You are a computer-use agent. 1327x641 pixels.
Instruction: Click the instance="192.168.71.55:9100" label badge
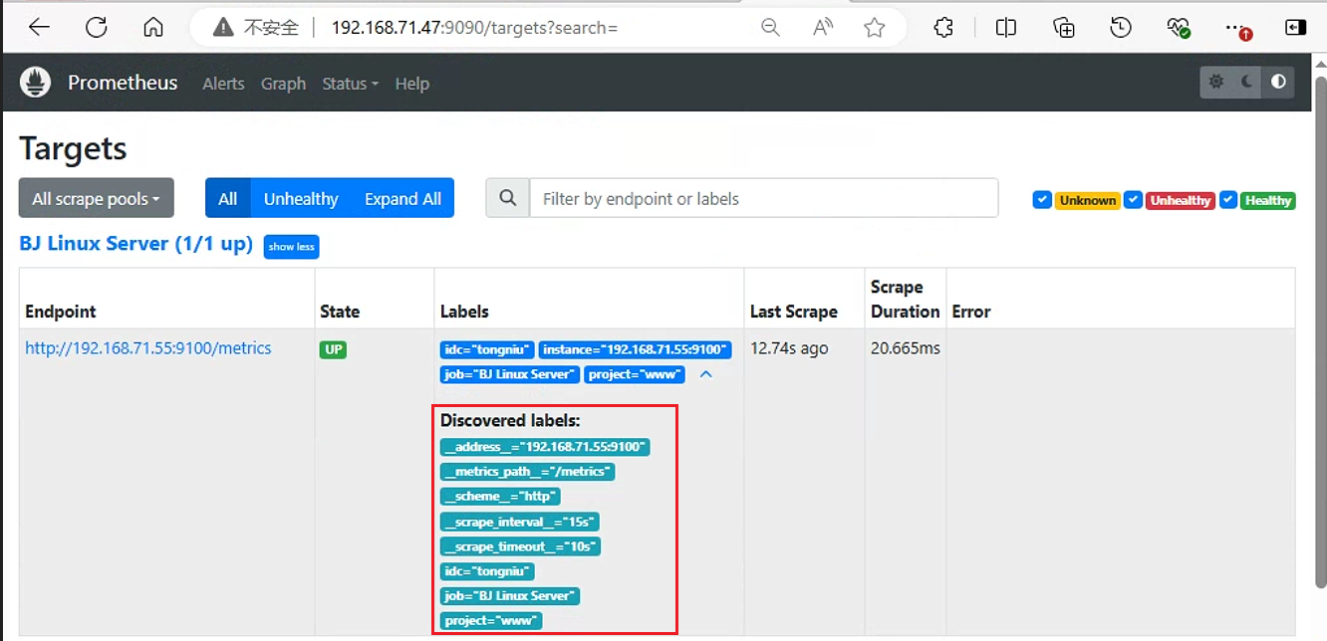(636, 349)
